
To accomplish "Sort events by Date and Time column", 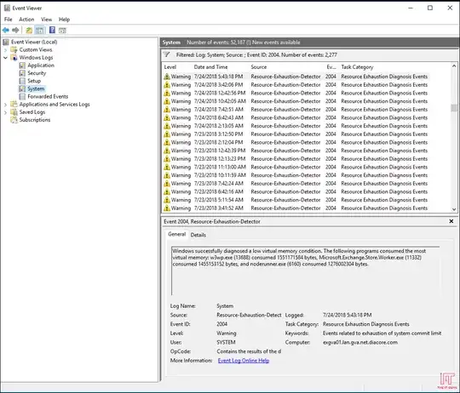I will point(210,67).
